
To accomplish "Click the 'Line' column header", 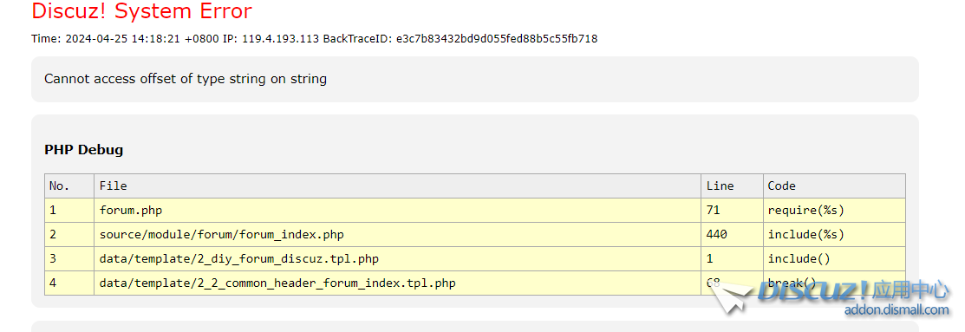I will tap(732, 186).
